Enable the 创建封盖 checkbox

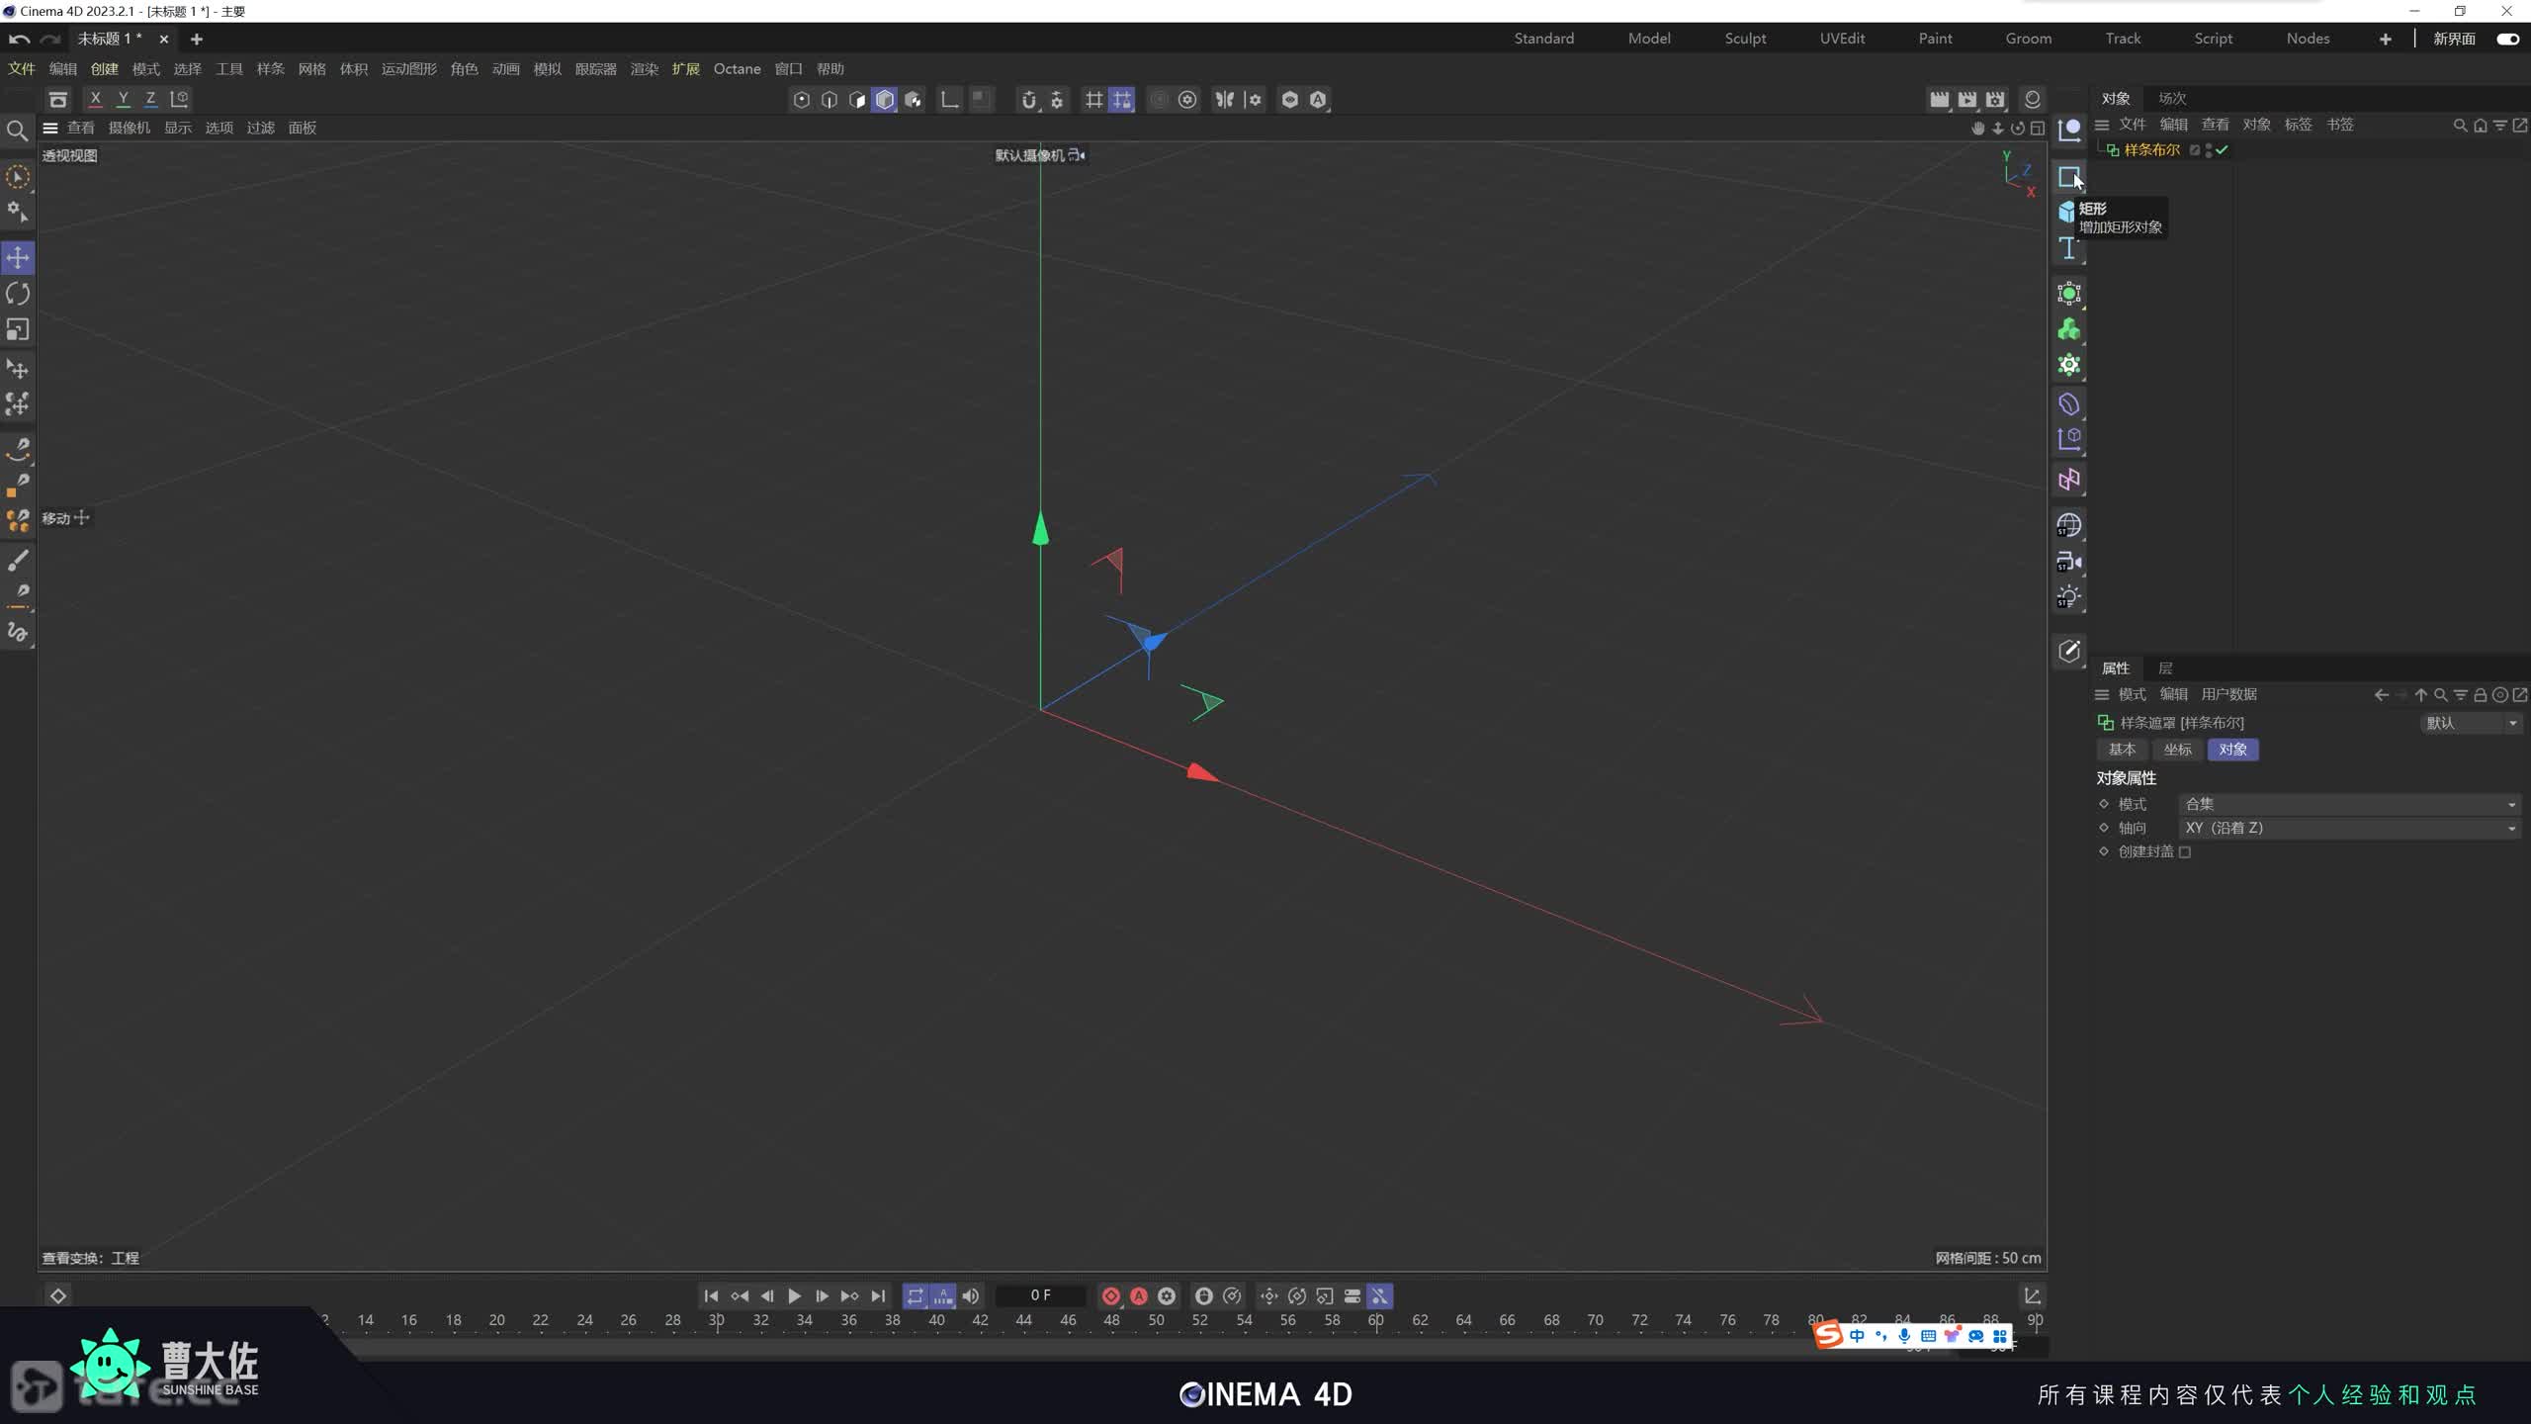pos(2185,851)
